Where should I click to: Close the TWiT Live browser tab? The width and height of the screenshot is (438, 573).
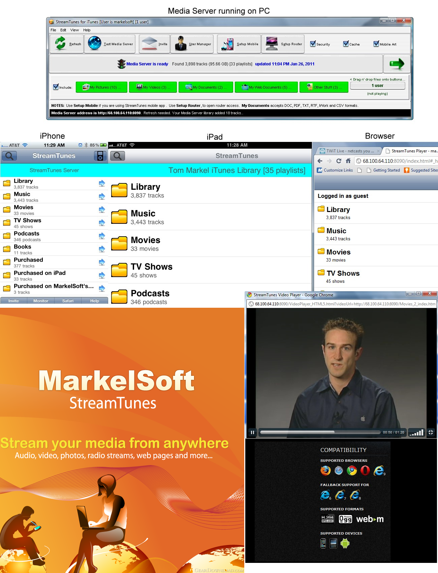point(378,151)
